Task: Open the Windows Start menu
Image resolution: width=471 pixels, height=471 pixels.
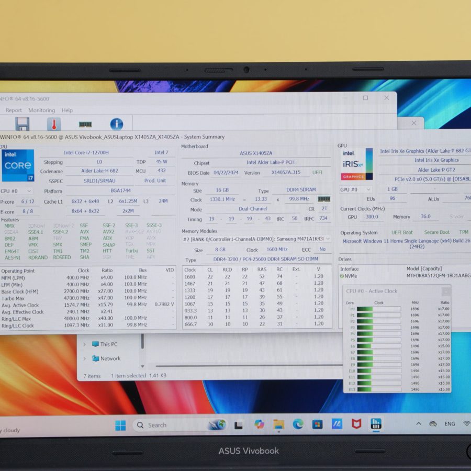Action: click(120, 425)
